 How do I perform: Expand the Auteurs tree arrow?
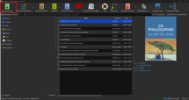(1, 18)
